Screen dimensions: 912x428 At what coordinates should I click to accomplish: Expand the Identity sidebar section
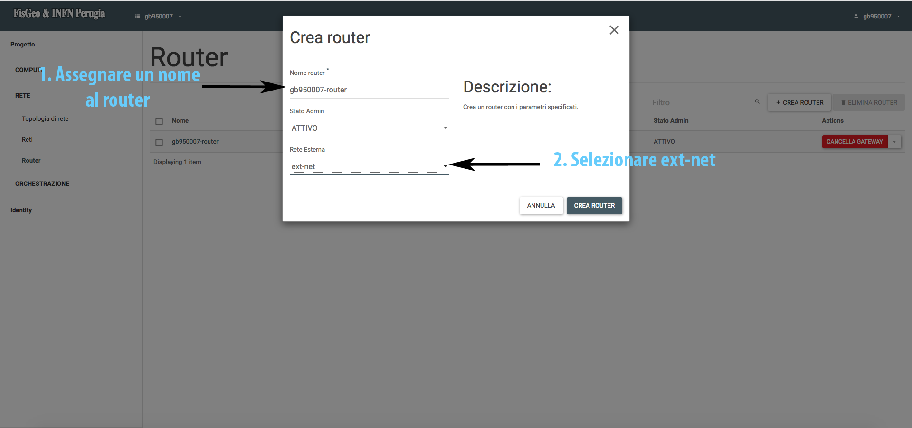(x=21, y=210)
